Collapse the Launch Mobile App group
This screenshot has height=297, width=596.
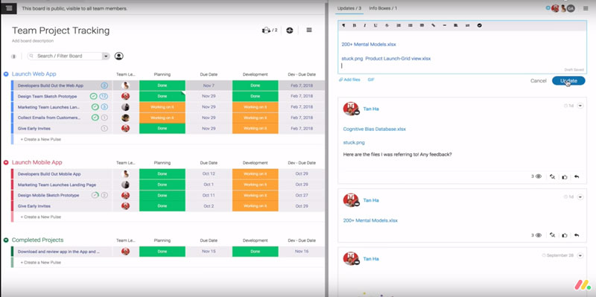click(6, 162)
